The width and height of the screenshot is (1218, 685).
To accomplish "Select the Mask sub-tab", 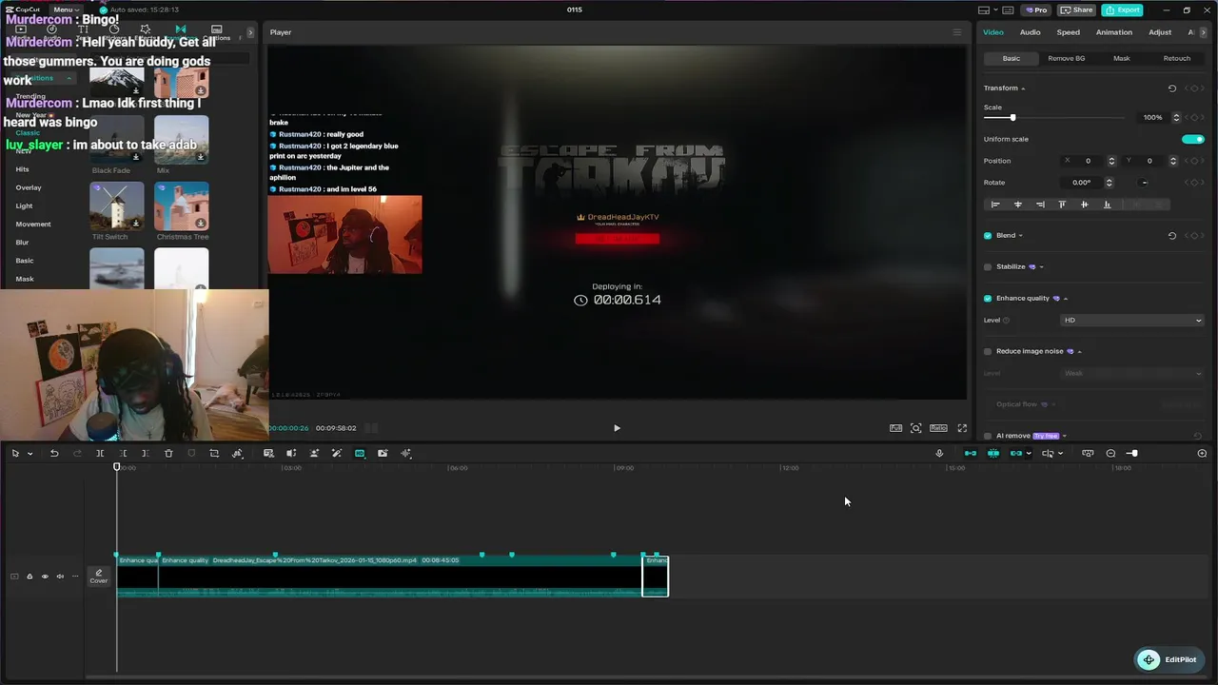I will [x=1122, y=59].
